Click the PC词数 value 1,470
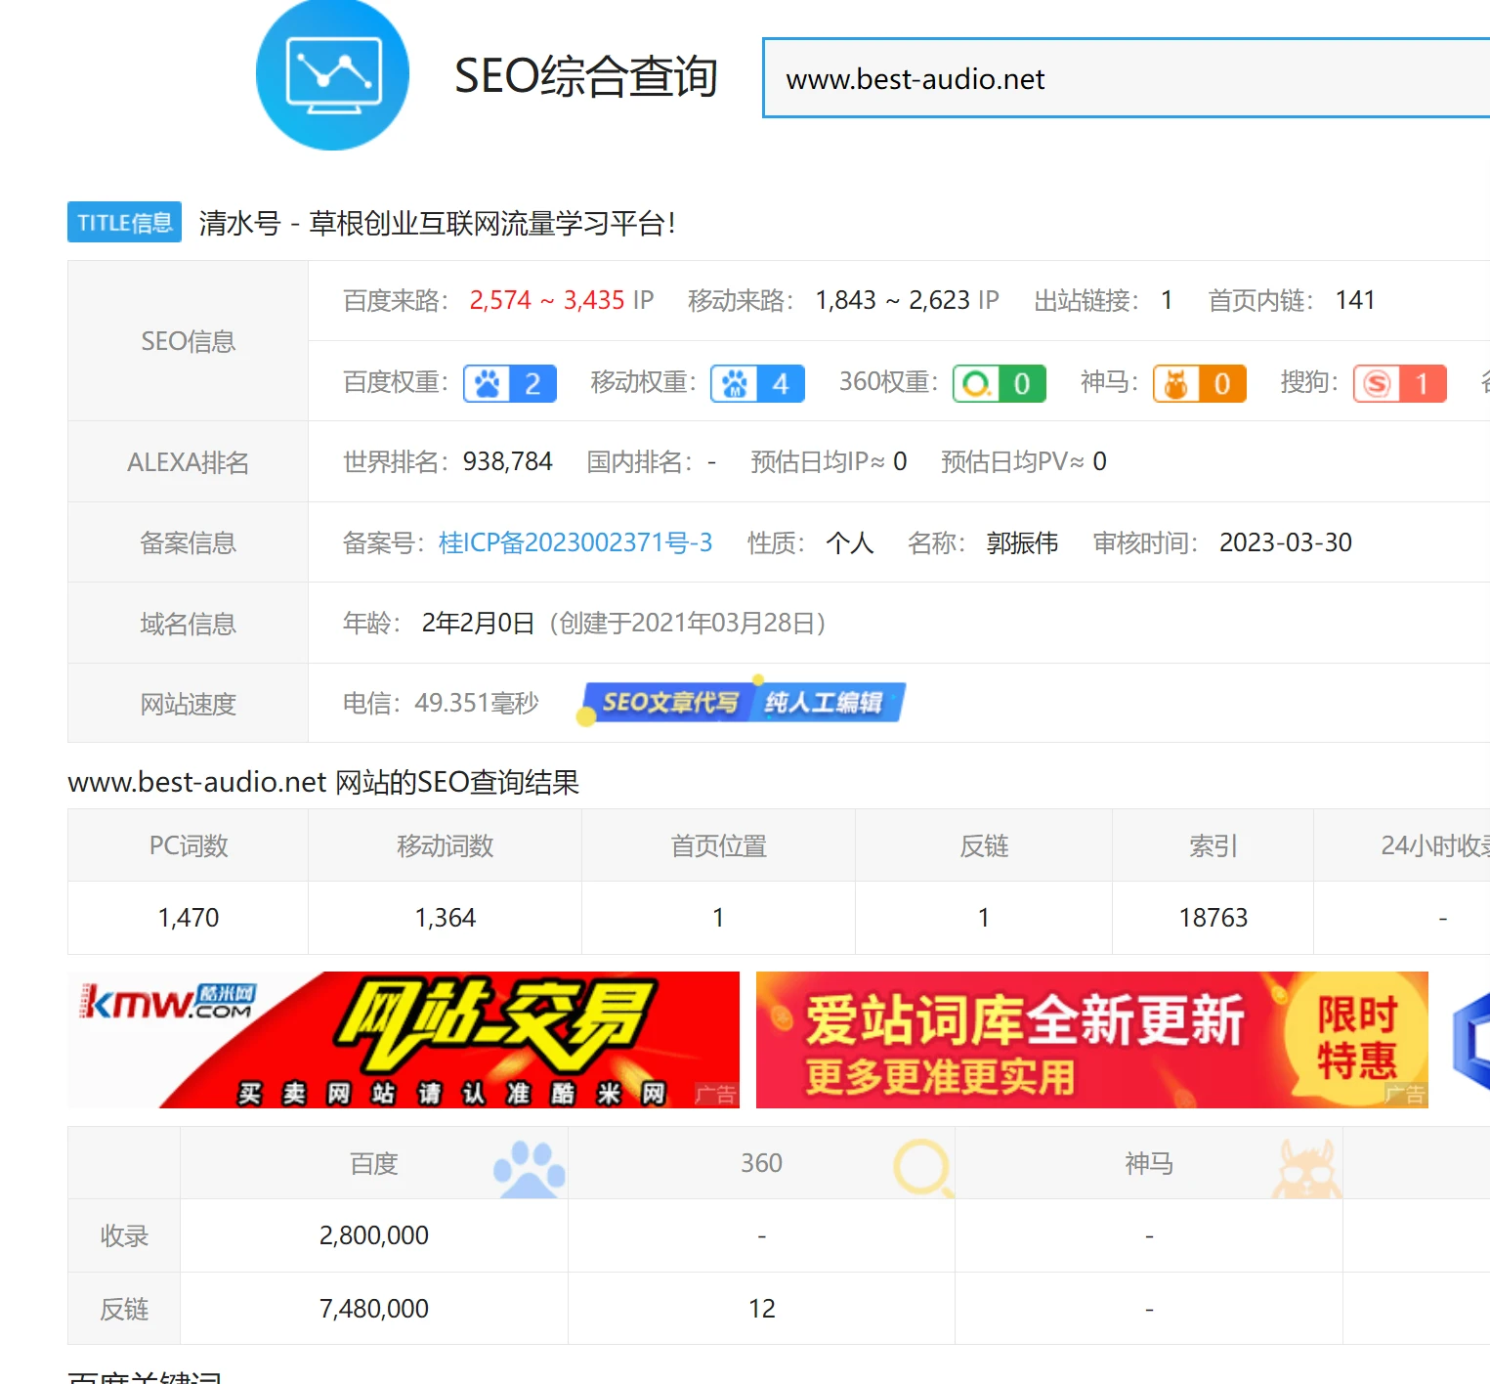1490x1384 pixels. 189,918
